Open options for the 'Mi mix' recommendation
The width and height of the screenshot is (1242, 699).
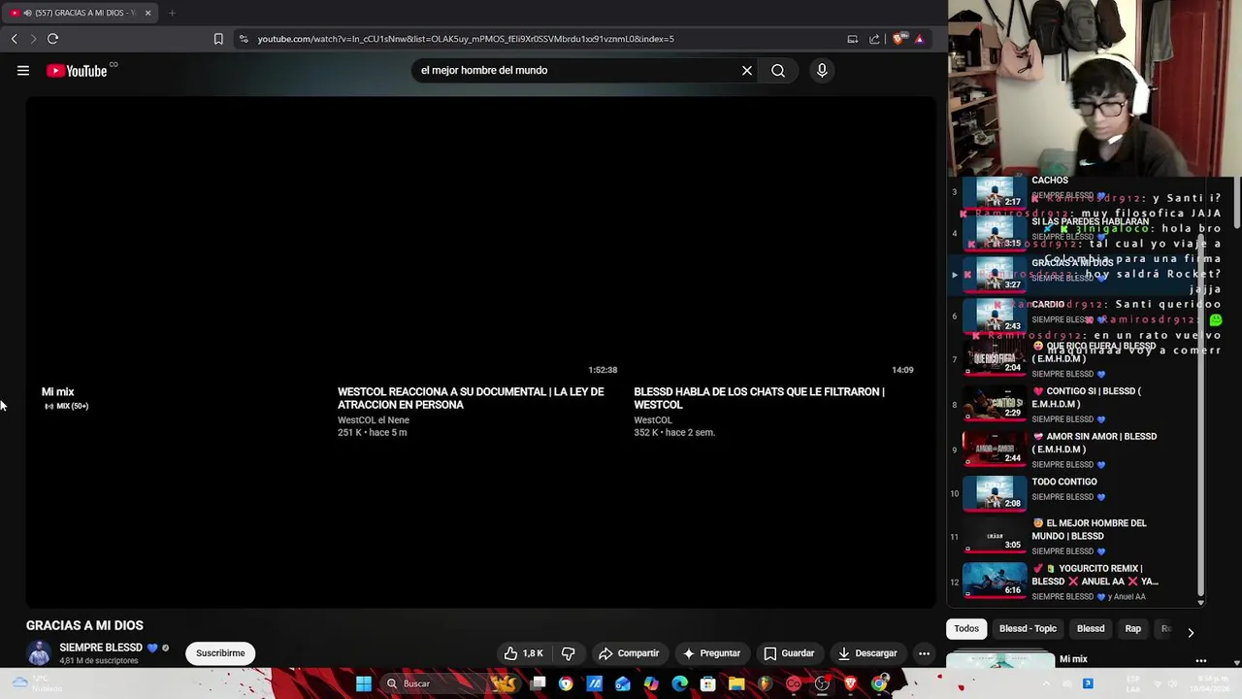coord(1201,660)
